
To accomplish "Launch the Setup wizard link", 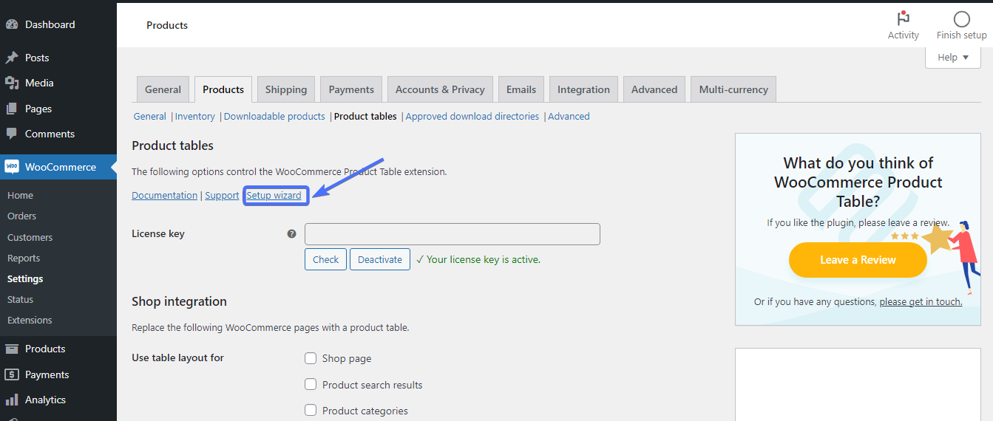I will [274, 195].
